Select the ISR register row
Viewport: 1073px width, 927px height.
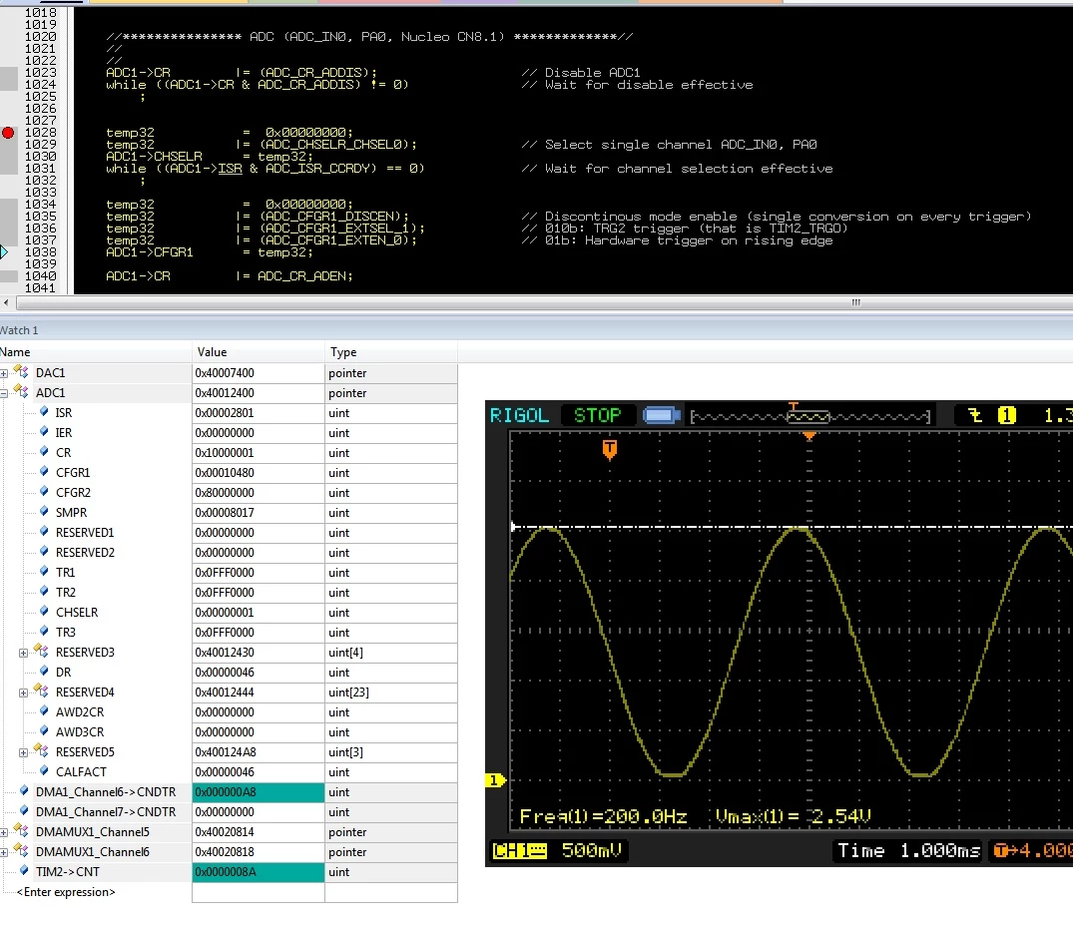229,412
